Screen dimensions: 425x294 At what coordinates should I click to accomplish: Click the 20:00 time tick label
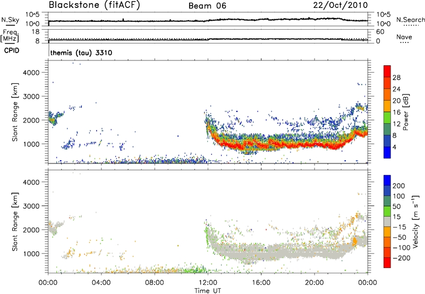coord(314,283)
